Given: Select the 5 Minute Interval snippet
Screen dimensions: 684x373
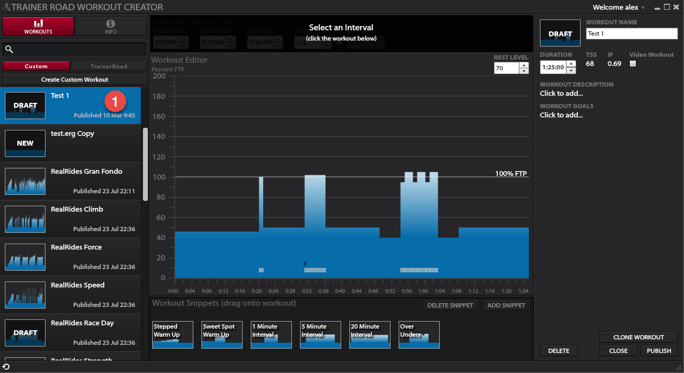Looking at the screenshot, I should pos(321,335).
